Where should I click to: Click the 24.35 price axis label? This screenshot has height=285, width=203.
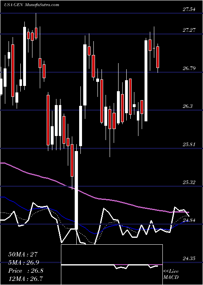(x=189, y=259)
